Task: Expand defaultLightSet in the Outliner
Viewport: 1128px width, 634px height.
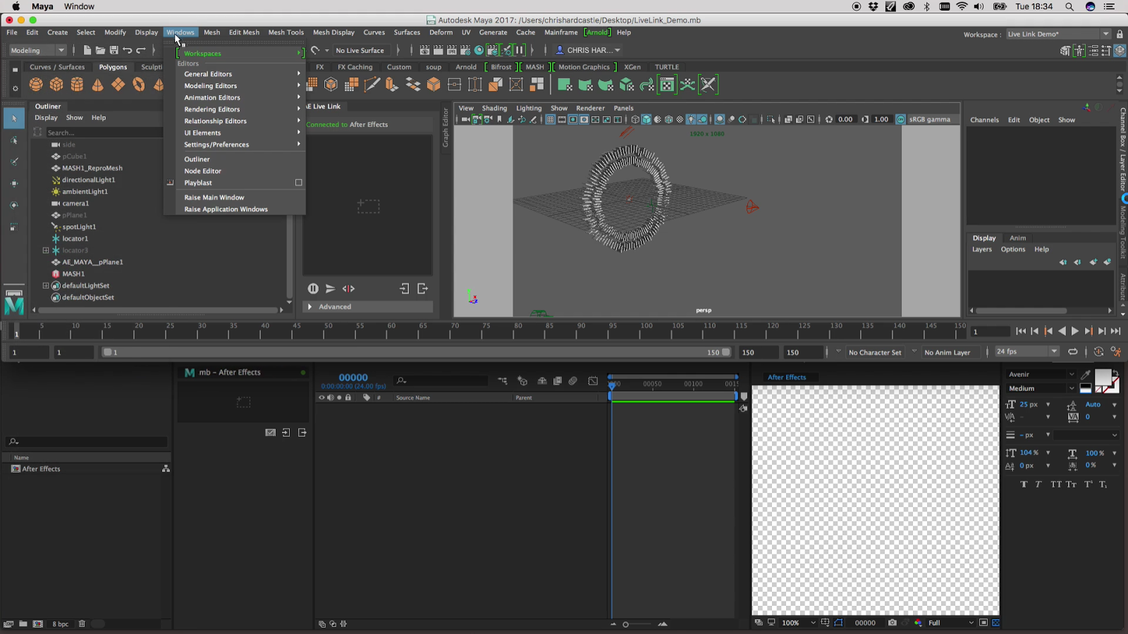Action: (46, 285)
